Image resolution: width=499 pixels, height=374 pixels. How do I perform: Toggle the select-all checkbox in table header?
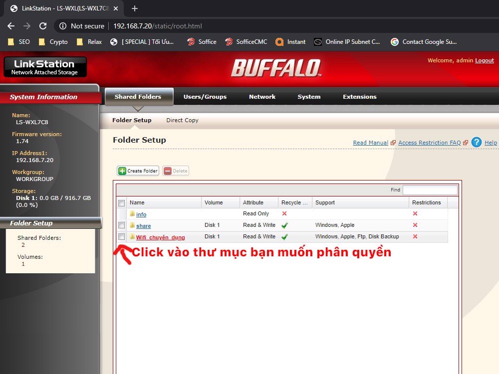click(x=122, y=203)
